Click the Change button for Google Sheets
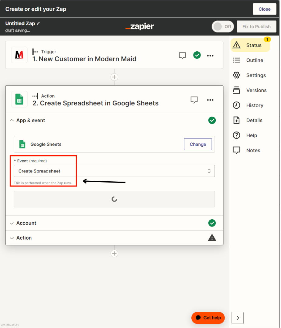 click(198, 144)
